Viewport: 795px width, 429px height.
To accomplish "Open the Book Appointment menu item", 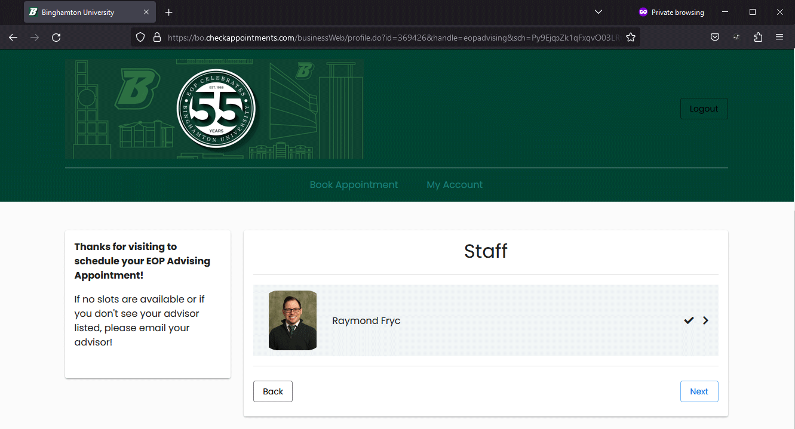I will coord(354,185).
